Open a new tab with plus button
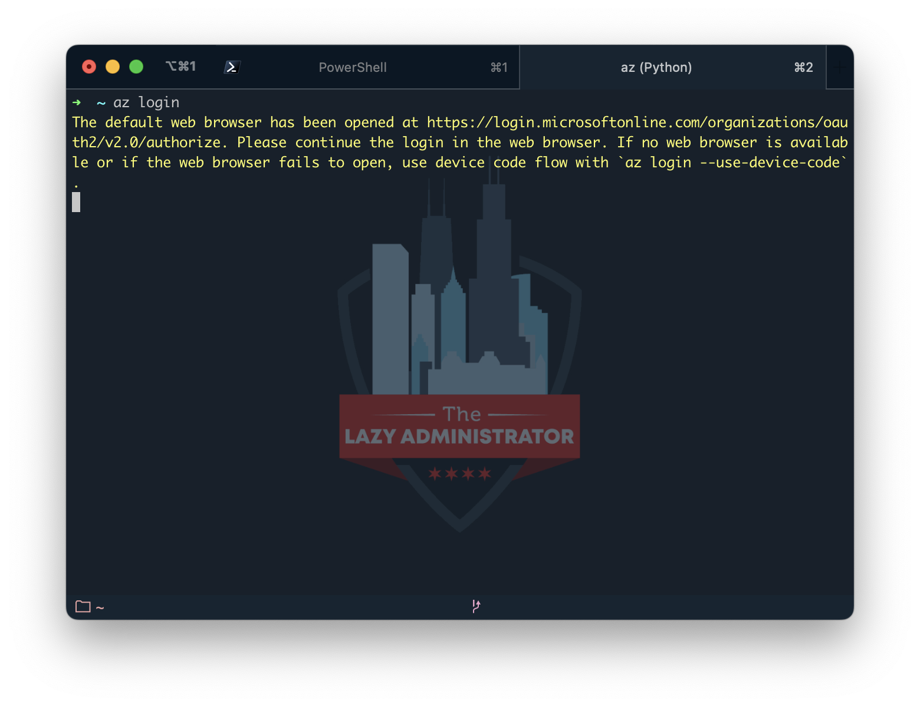 pos(840,67)
